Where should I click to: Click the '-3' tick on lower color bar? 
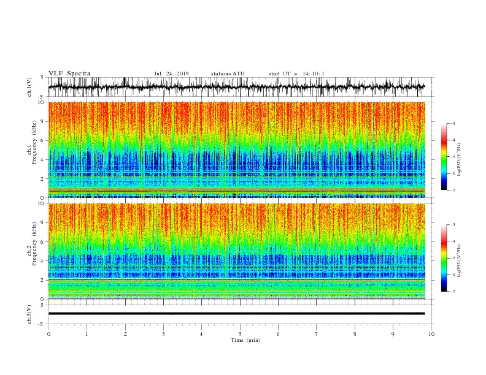coord(452,225)
